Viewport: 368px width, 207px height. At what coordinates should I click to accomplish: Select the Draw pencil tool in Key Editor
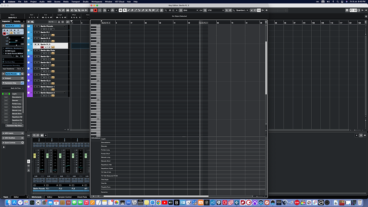click(128, 10)
